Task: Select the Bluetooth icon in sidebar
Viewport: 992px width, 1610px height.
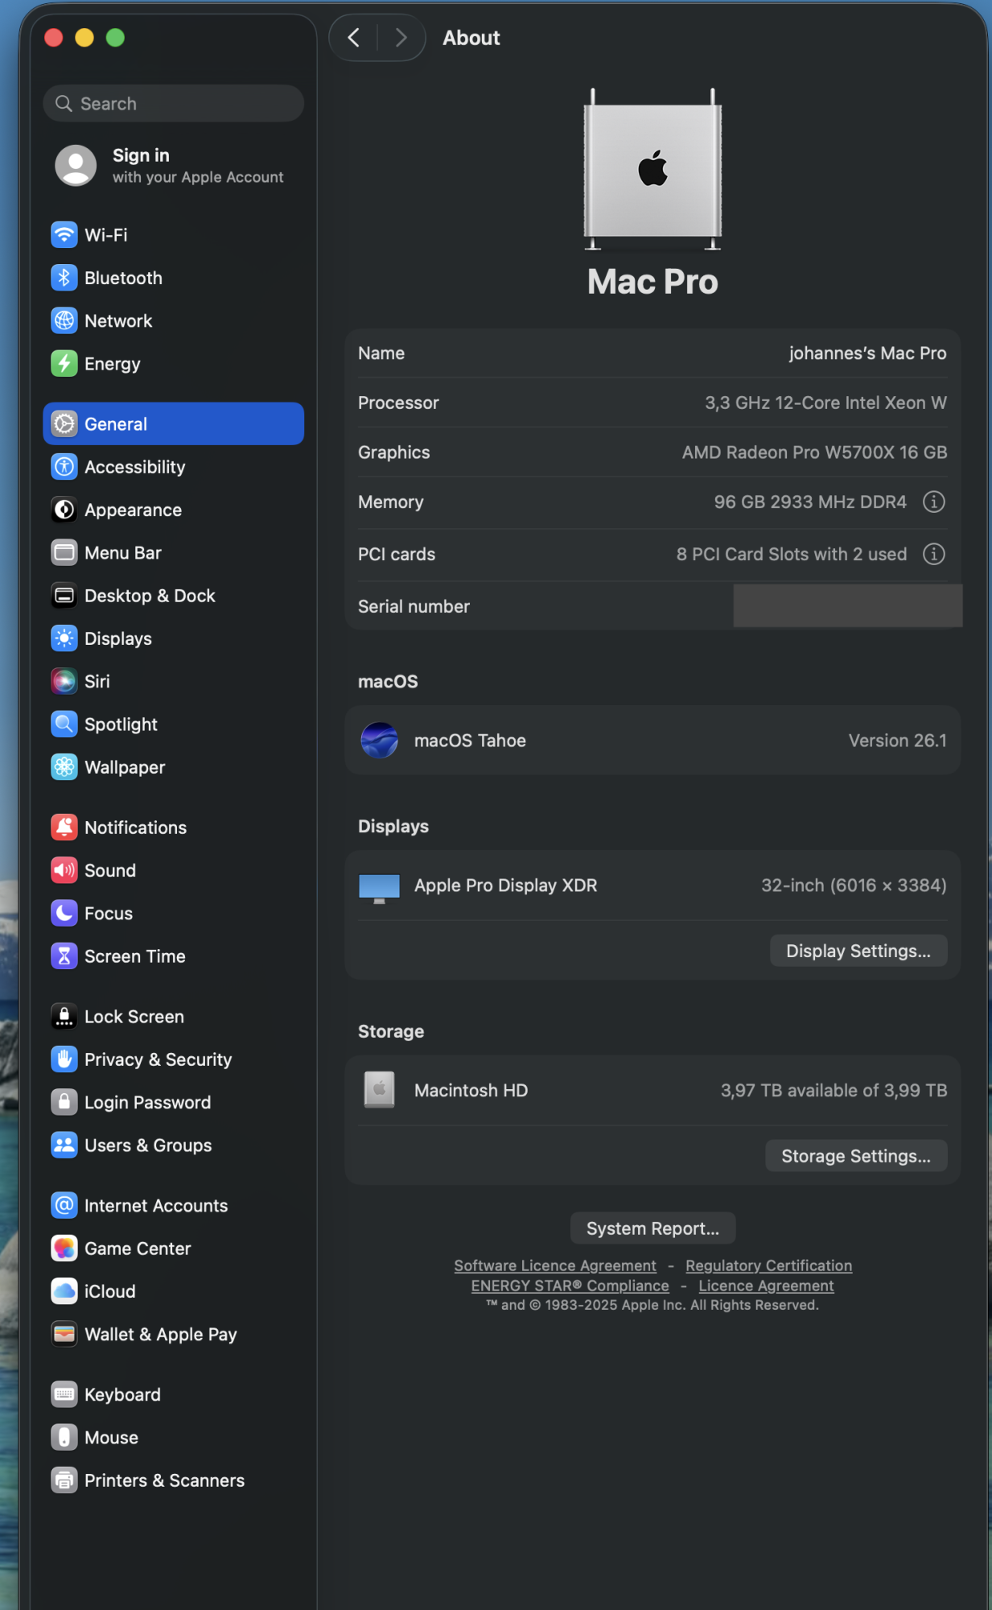Action: coord(64,278)
